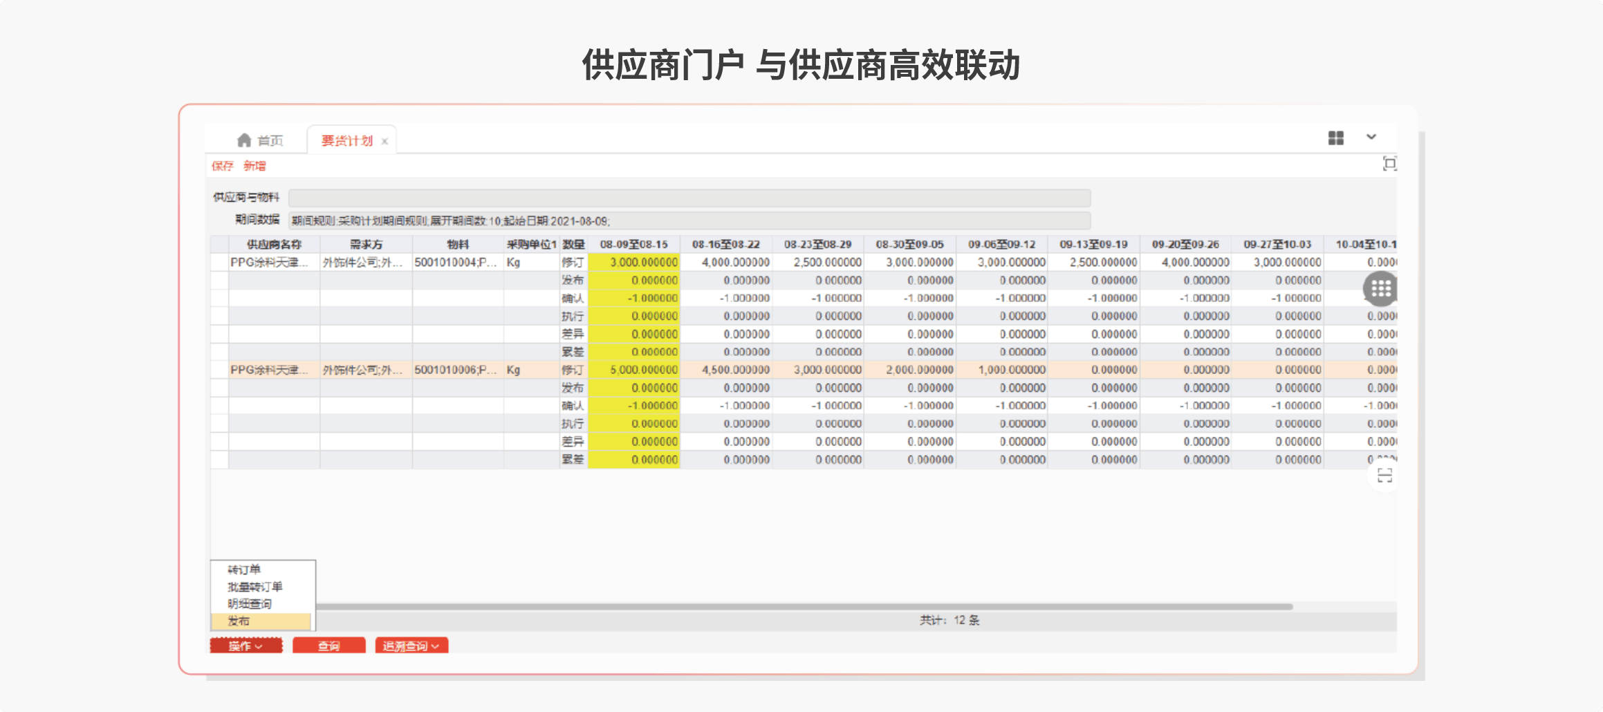This screenshot has height=712, width=1603.
Task: Open the floating round apps grid button
Action: (x=1380, y=289)
